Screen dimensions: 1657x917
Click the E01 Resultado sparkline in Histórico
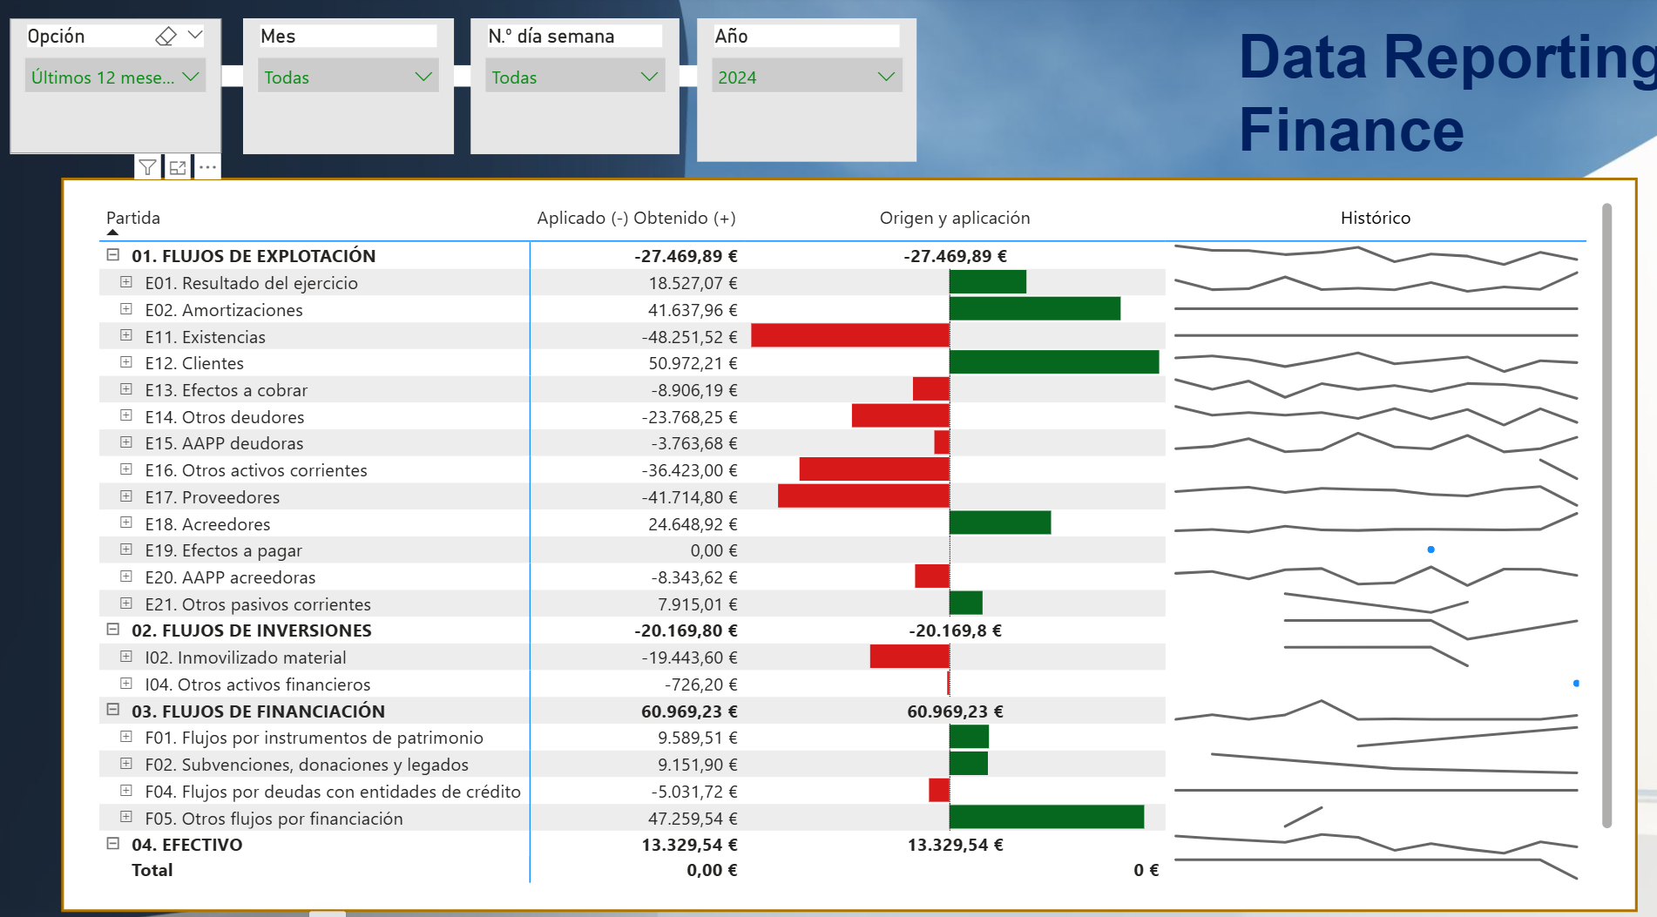pos(1376,282)
